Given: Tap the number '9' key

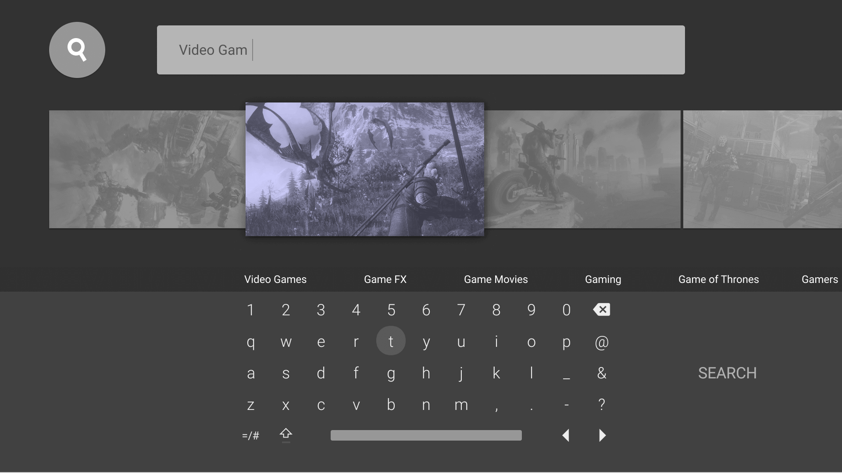Looking at the screenshot, I should [532, 310].
